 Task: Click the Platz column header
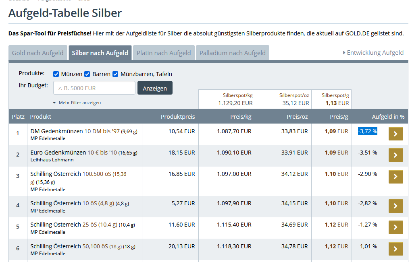pos(18,117)
